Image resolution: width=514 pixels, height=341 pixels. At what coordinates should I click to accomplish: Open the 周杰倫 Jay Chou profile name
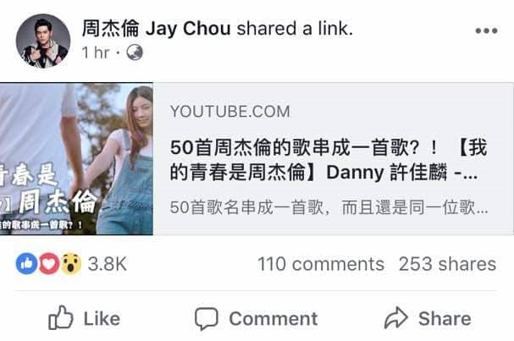pos(156,29)
